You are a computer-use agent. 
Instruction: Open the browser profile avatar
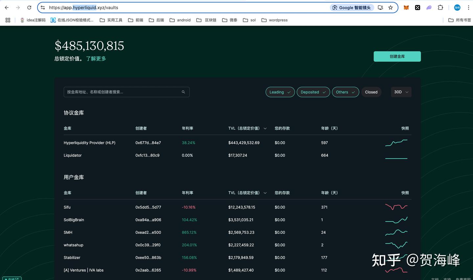coord(457,8)
